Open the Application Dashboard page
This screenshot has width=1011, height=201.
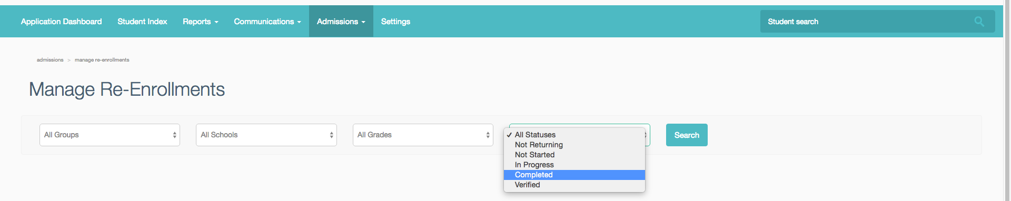[x=61, y=22]
